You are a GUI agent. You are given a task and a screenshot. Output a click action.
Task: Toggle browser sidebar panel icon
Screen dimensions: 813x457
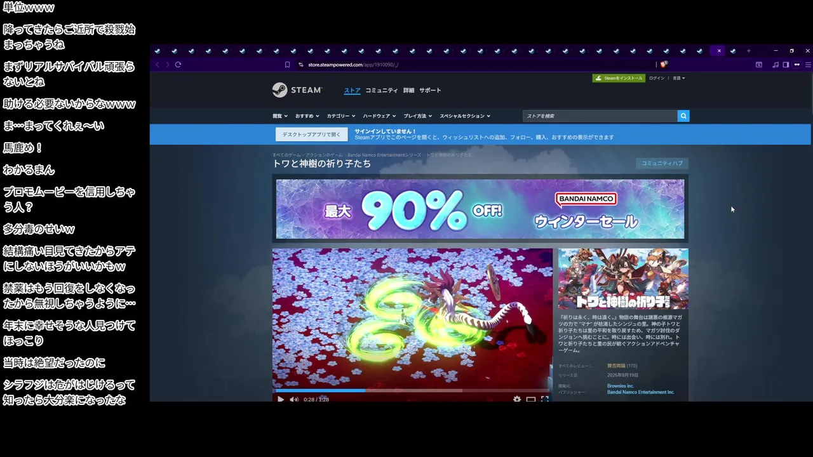pyautogui.click(x=786, y=64)
